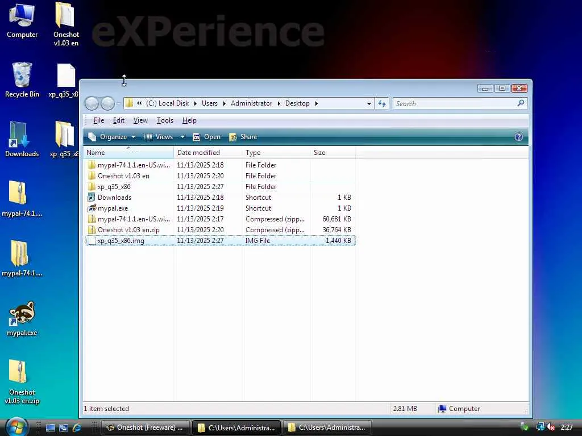
Task: Sort by Size column header
Action: pyautogui.click(x=333, y=152)
